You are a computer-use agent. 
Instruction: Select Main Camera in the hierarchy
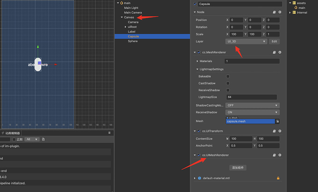coord(133,12)
